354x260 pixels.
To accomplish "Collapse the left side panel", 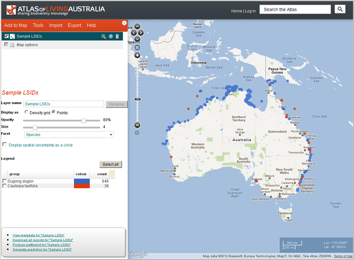I will pyautogui.click(x=124, y=23).
